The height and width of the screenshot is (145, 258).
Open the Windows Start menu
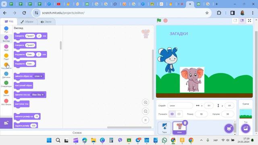pos(49,140)
